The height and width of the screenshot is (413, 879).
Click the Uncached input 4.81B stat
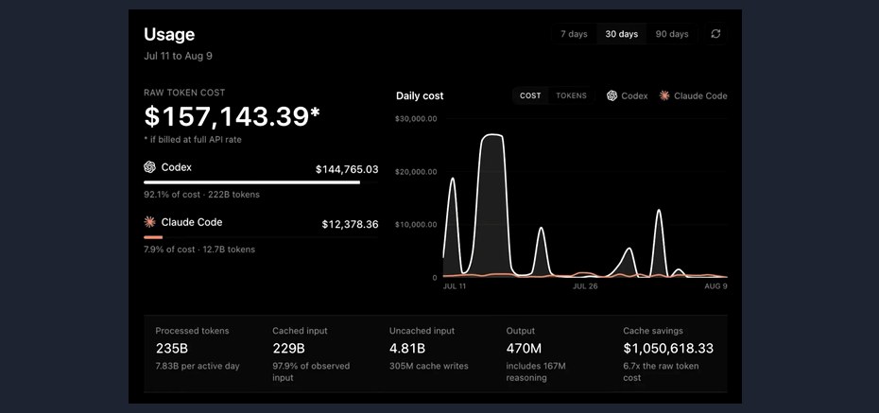407,349
